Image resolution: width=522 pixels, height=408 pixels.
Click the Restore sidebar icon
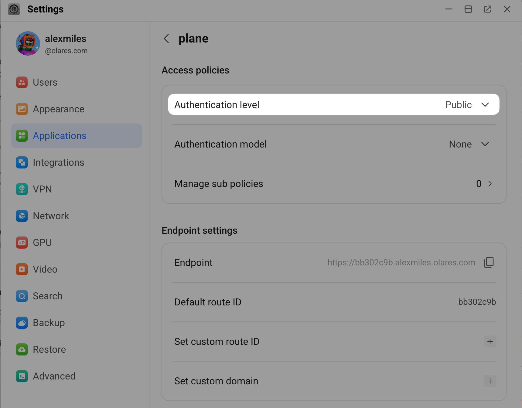22,349
